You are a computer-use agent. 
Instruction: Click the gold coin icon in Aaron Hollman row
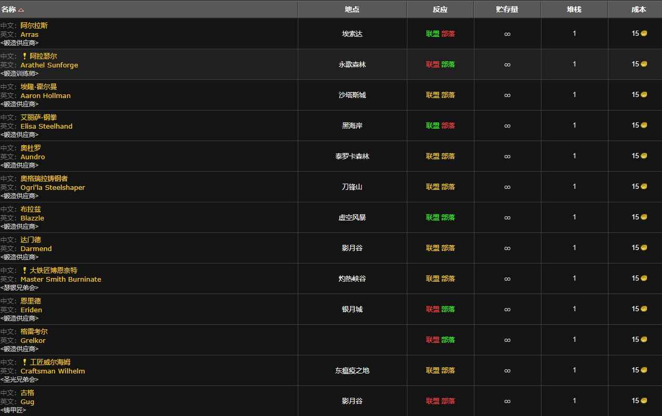(644, 94)
